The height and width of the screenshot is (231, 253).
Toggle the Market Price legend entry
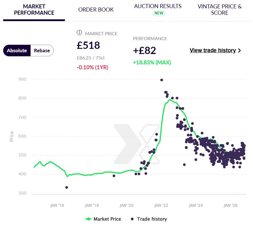pos(103,219)
